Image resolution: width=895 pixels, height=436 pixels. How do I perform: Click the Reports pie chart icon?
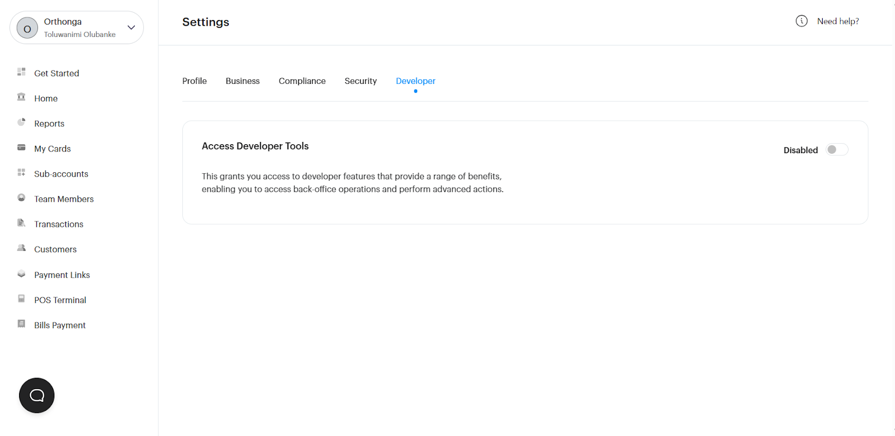tap(21, 122)
